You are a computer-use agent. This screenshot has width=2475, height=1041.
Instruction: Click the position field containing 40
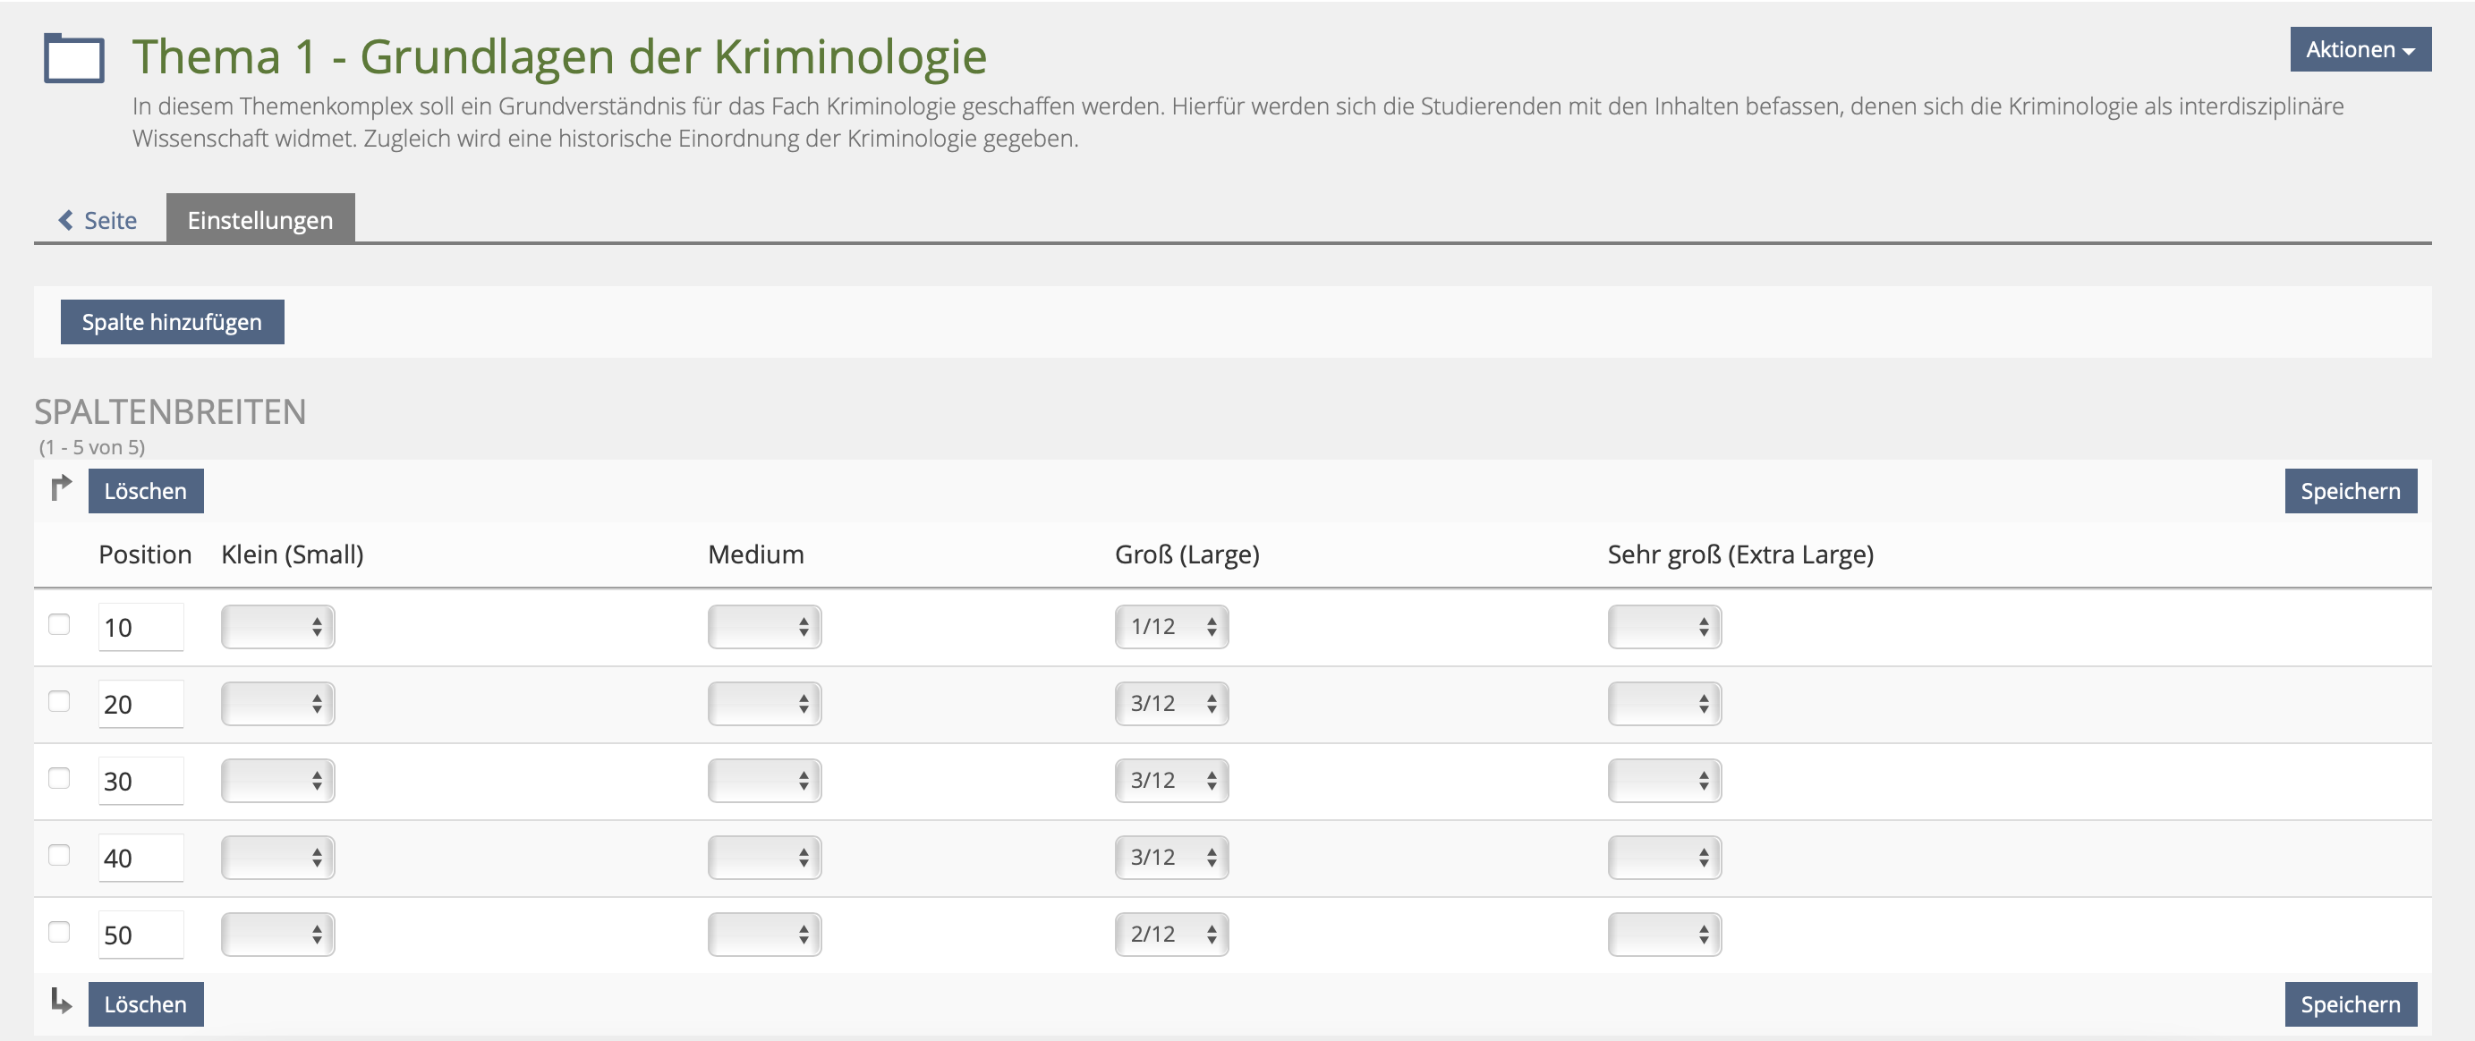click(140, 857)
